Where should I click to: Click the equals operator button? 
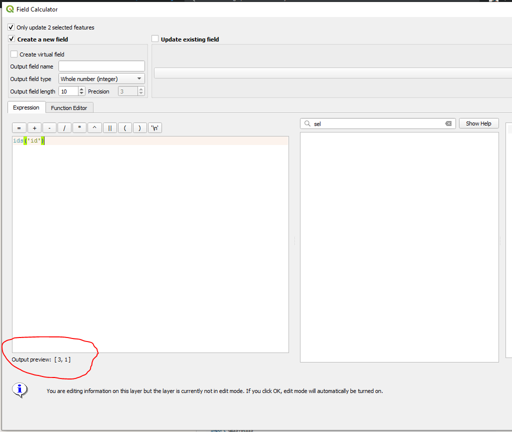tap(19, 127)
